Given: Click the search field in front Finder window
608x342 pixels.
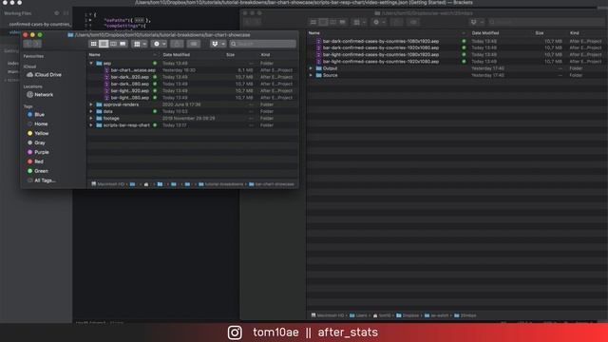Looking at the screenshot, I should [x=262, y=44].
